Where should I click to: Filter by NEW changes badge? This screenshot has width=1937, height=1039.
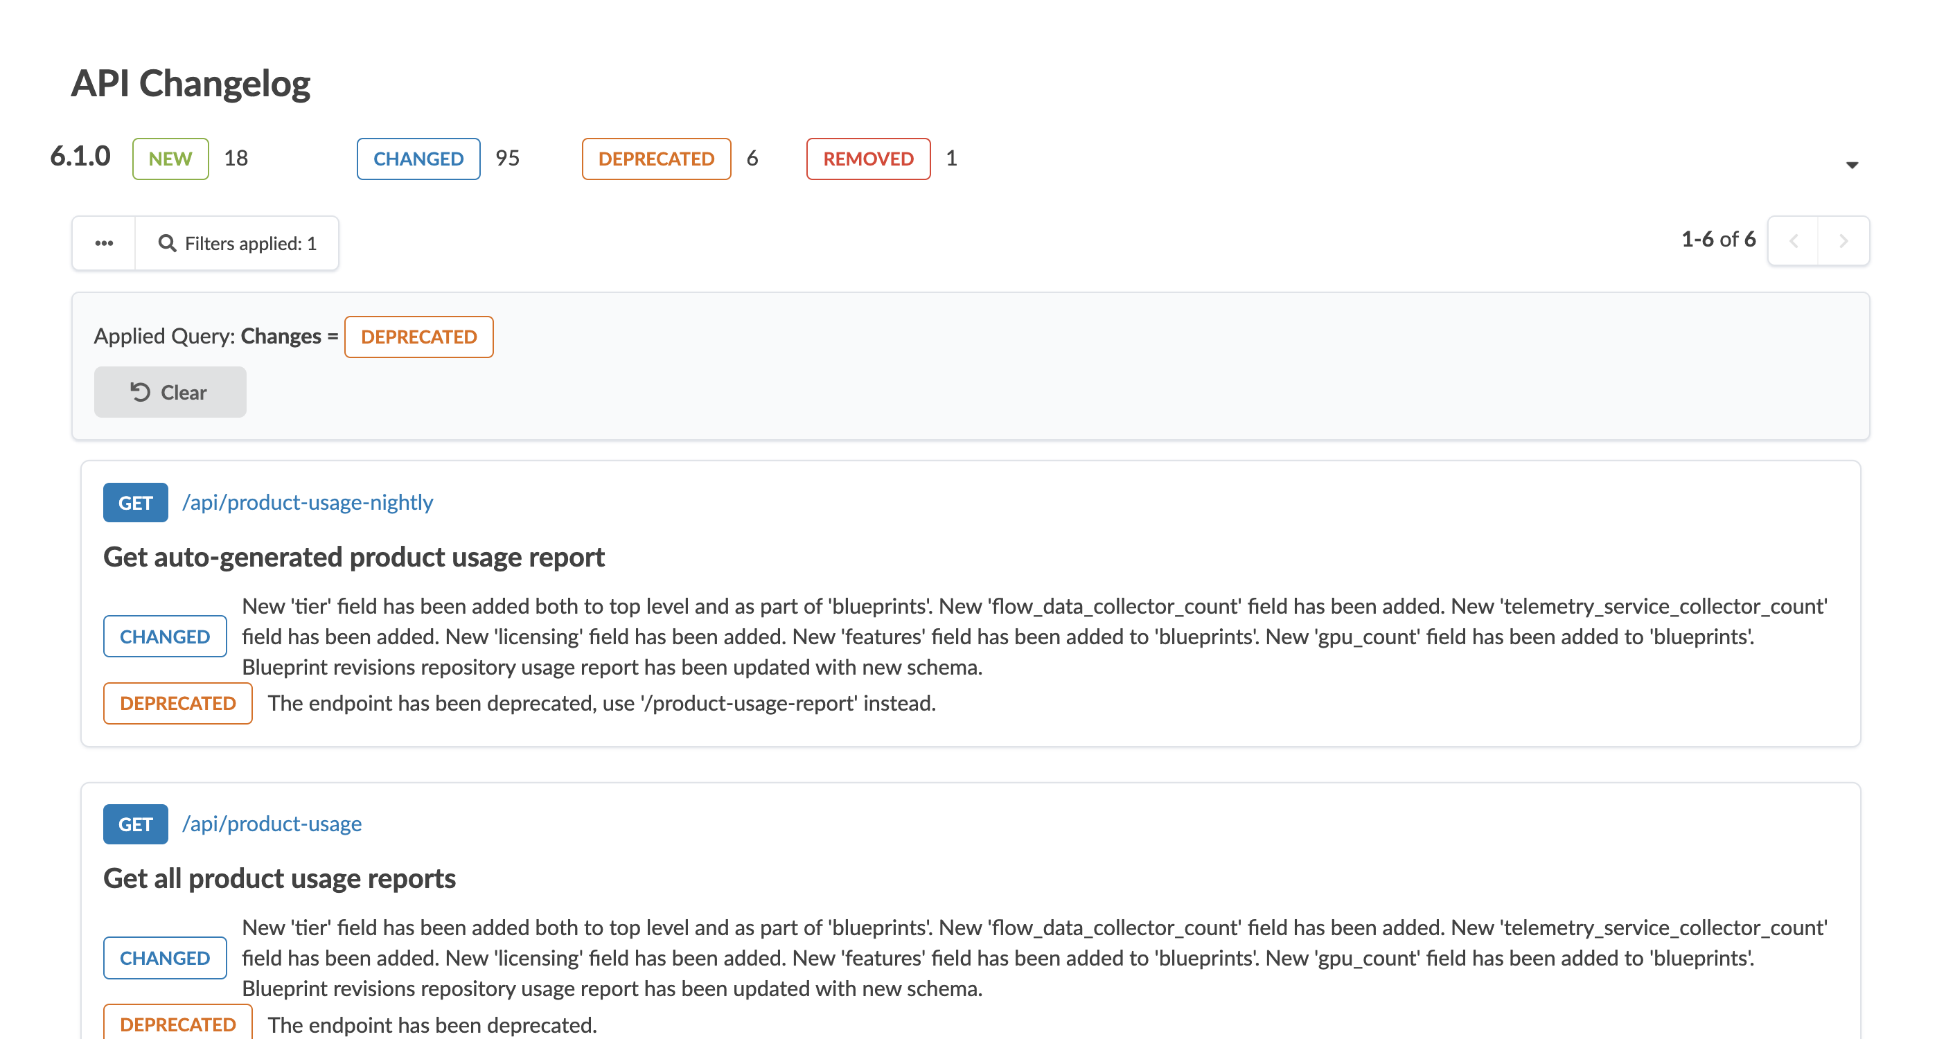point(170,159)
